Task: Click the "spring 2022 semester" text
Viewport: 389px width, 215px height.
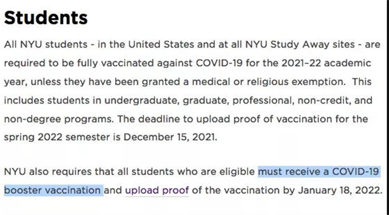Action: (57, 137)
